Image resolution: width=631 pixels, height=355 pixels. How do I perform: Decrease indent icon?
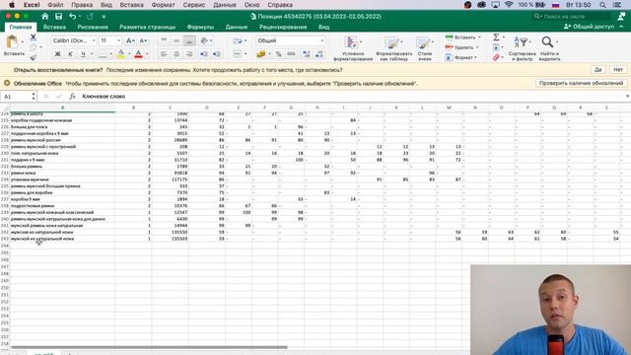point(204,54)
